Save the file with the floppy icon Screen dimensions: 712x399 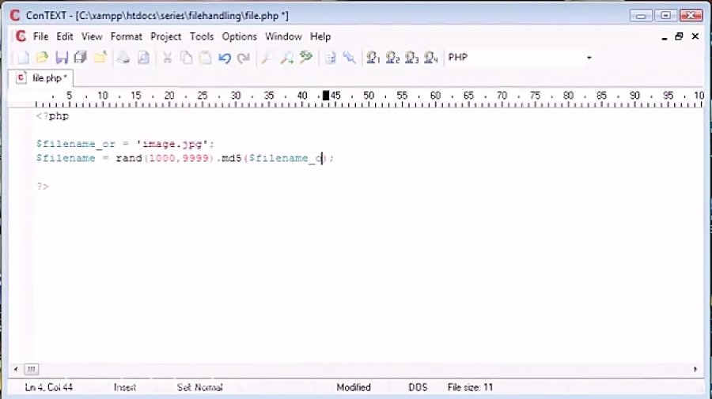pos(62,58)
